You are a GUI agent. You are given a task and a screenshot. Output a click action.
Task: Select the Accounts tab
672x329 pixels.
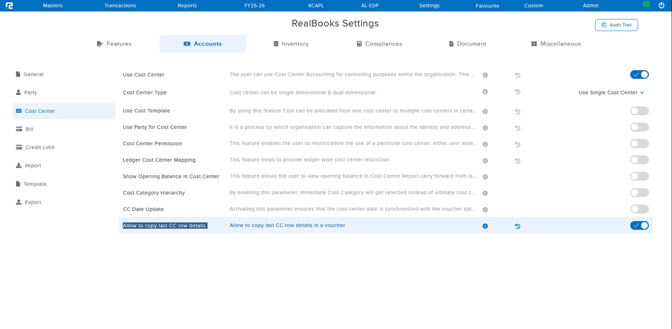(202, 44)
